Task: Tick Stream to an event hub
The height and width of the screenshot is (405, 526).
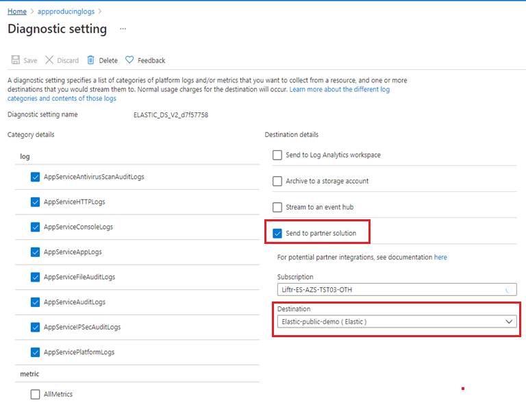Action: click(x=277, y=207)
